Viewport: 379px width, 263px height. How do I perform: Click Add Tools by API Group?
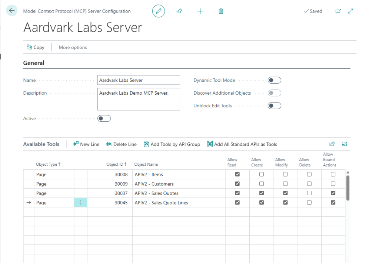coord(172,144)
